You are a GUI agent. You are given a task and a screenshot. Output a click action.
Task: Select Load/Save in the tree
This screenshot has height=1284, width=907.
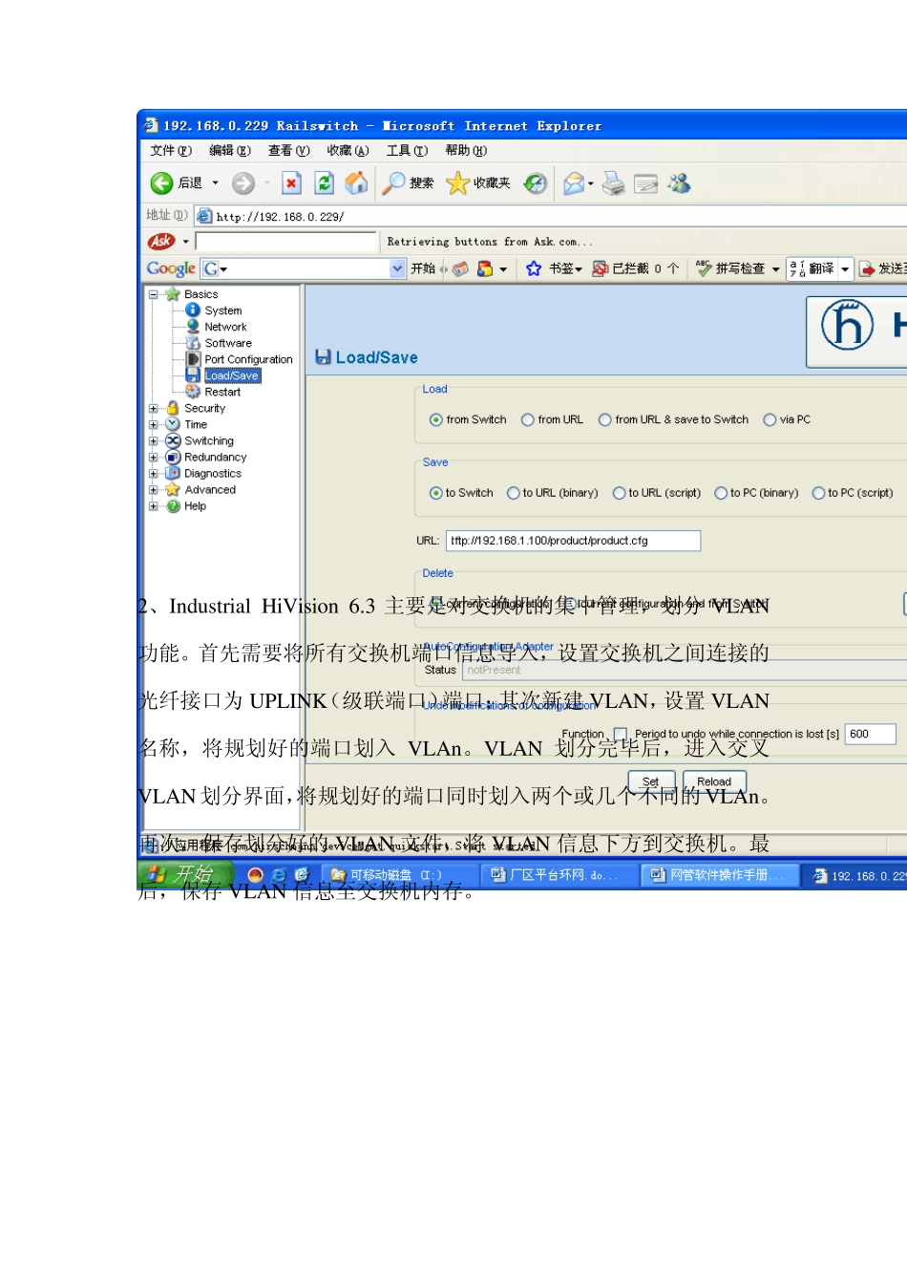click(232, 375)
